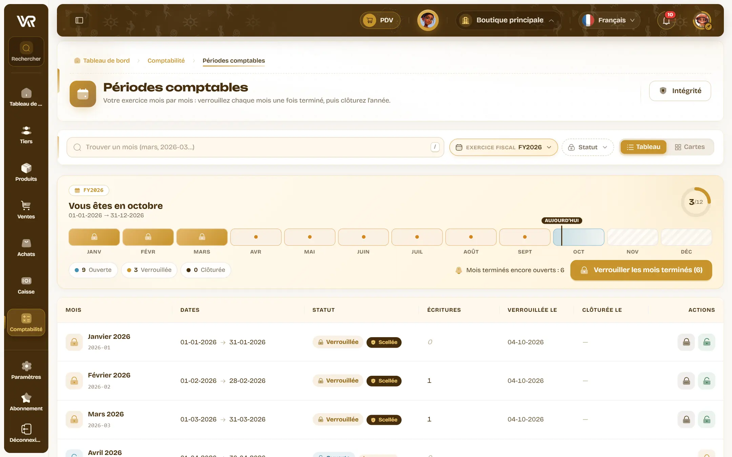
Task: Open Paramètres in the sidebar
Action: [x=26, y=370]
